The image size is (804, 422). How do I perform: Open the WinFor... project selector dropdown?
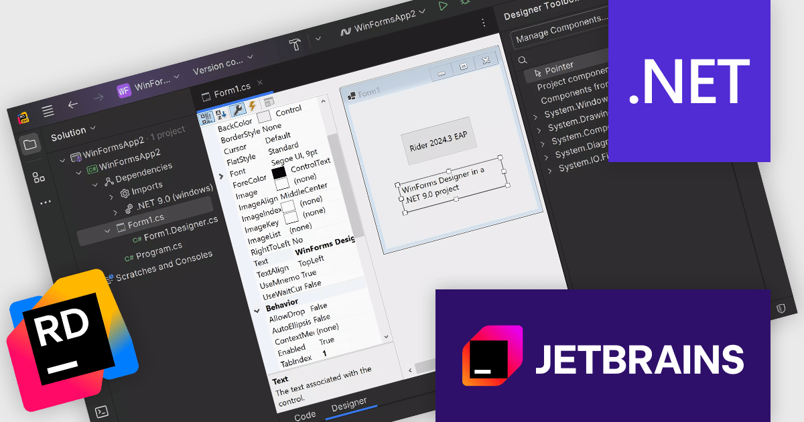(x=149, y=84)
